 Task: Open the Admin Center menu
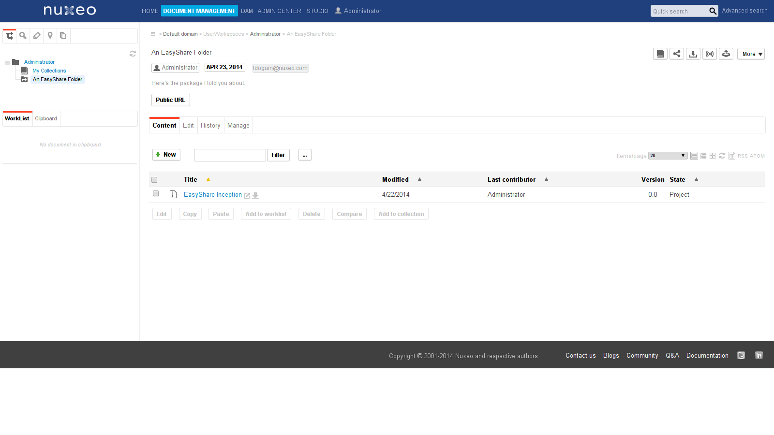(x=279, y=11)
